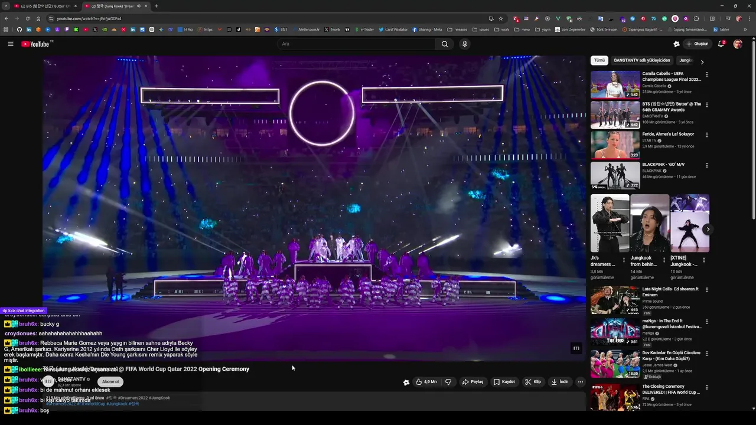Viewport: 756px width, 425px height.
Task: Open YouTube notifications bell
Action: tap(721, 44)
